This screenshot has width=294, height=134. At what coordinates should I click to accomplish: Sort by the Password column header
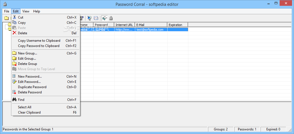point(104,25)
